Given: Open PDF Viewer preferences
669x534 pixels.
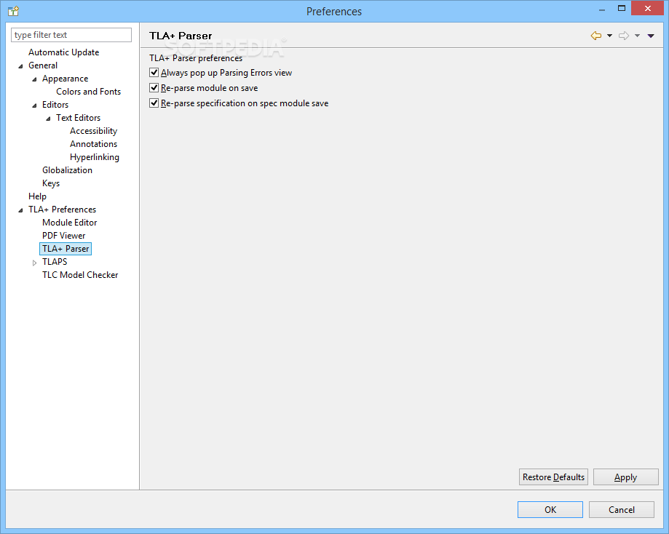Looking at the screenshot, I should tap(63, 236).
